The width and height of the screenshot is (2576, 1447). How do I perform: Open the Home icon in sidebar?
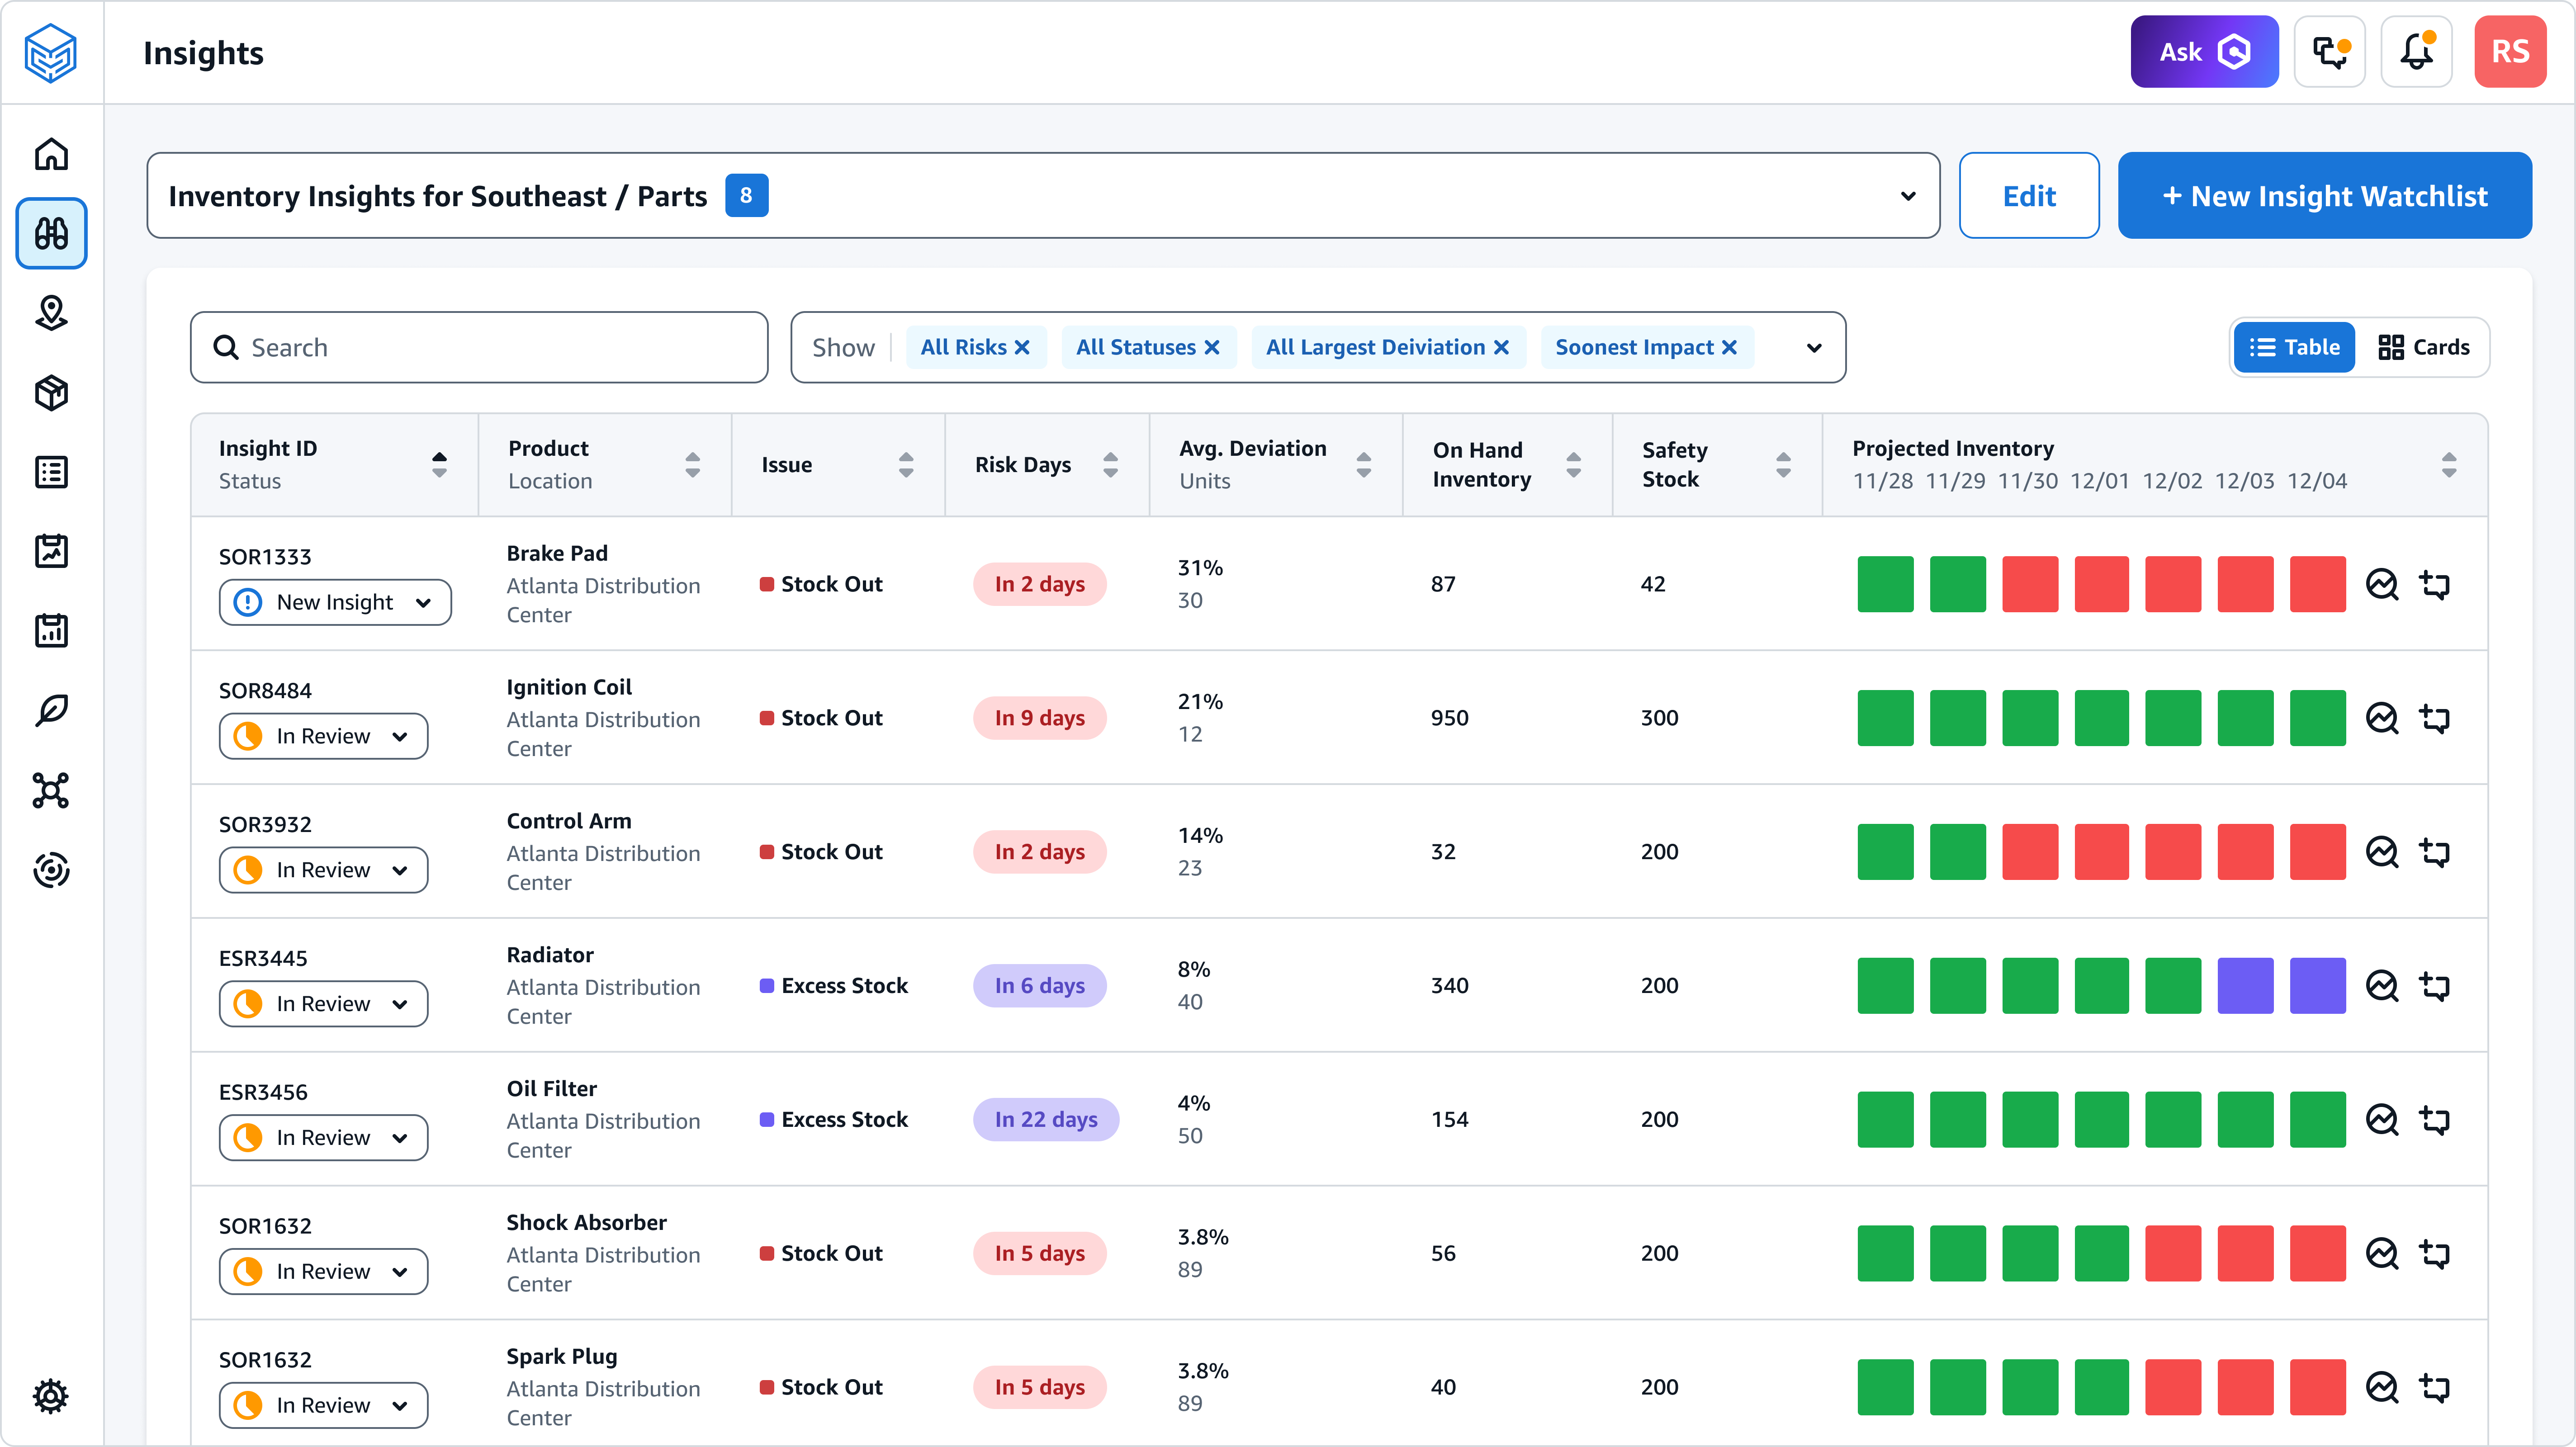tap(51, 154)
